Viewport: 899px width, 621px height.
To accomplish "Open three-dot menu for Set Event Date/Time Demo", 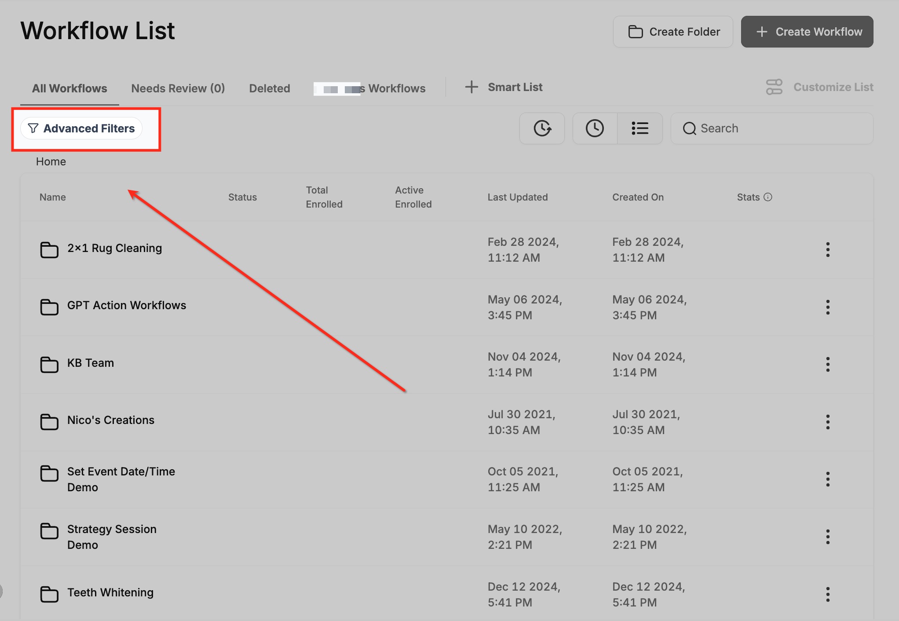I will pos(828,479).
